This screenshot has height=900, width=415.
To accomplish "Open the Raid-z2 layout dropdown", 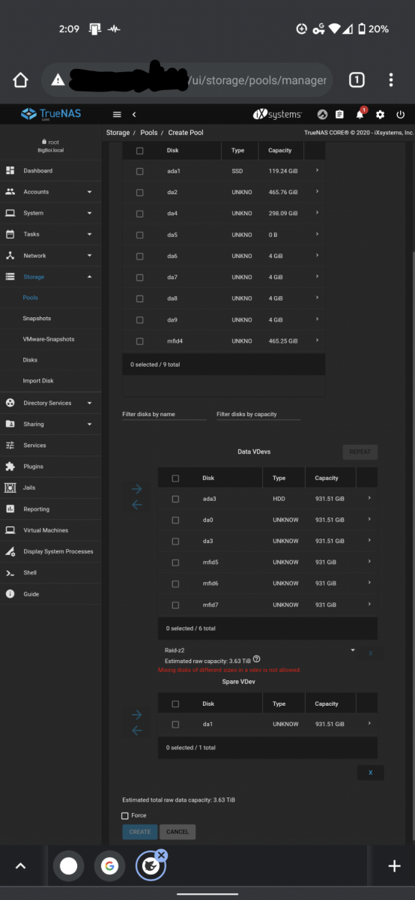I will [260, 649].
